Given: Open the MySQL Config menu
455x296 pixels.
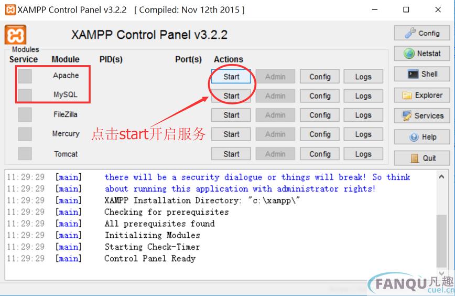Looking at the screenshot, I should coord(320,96).
